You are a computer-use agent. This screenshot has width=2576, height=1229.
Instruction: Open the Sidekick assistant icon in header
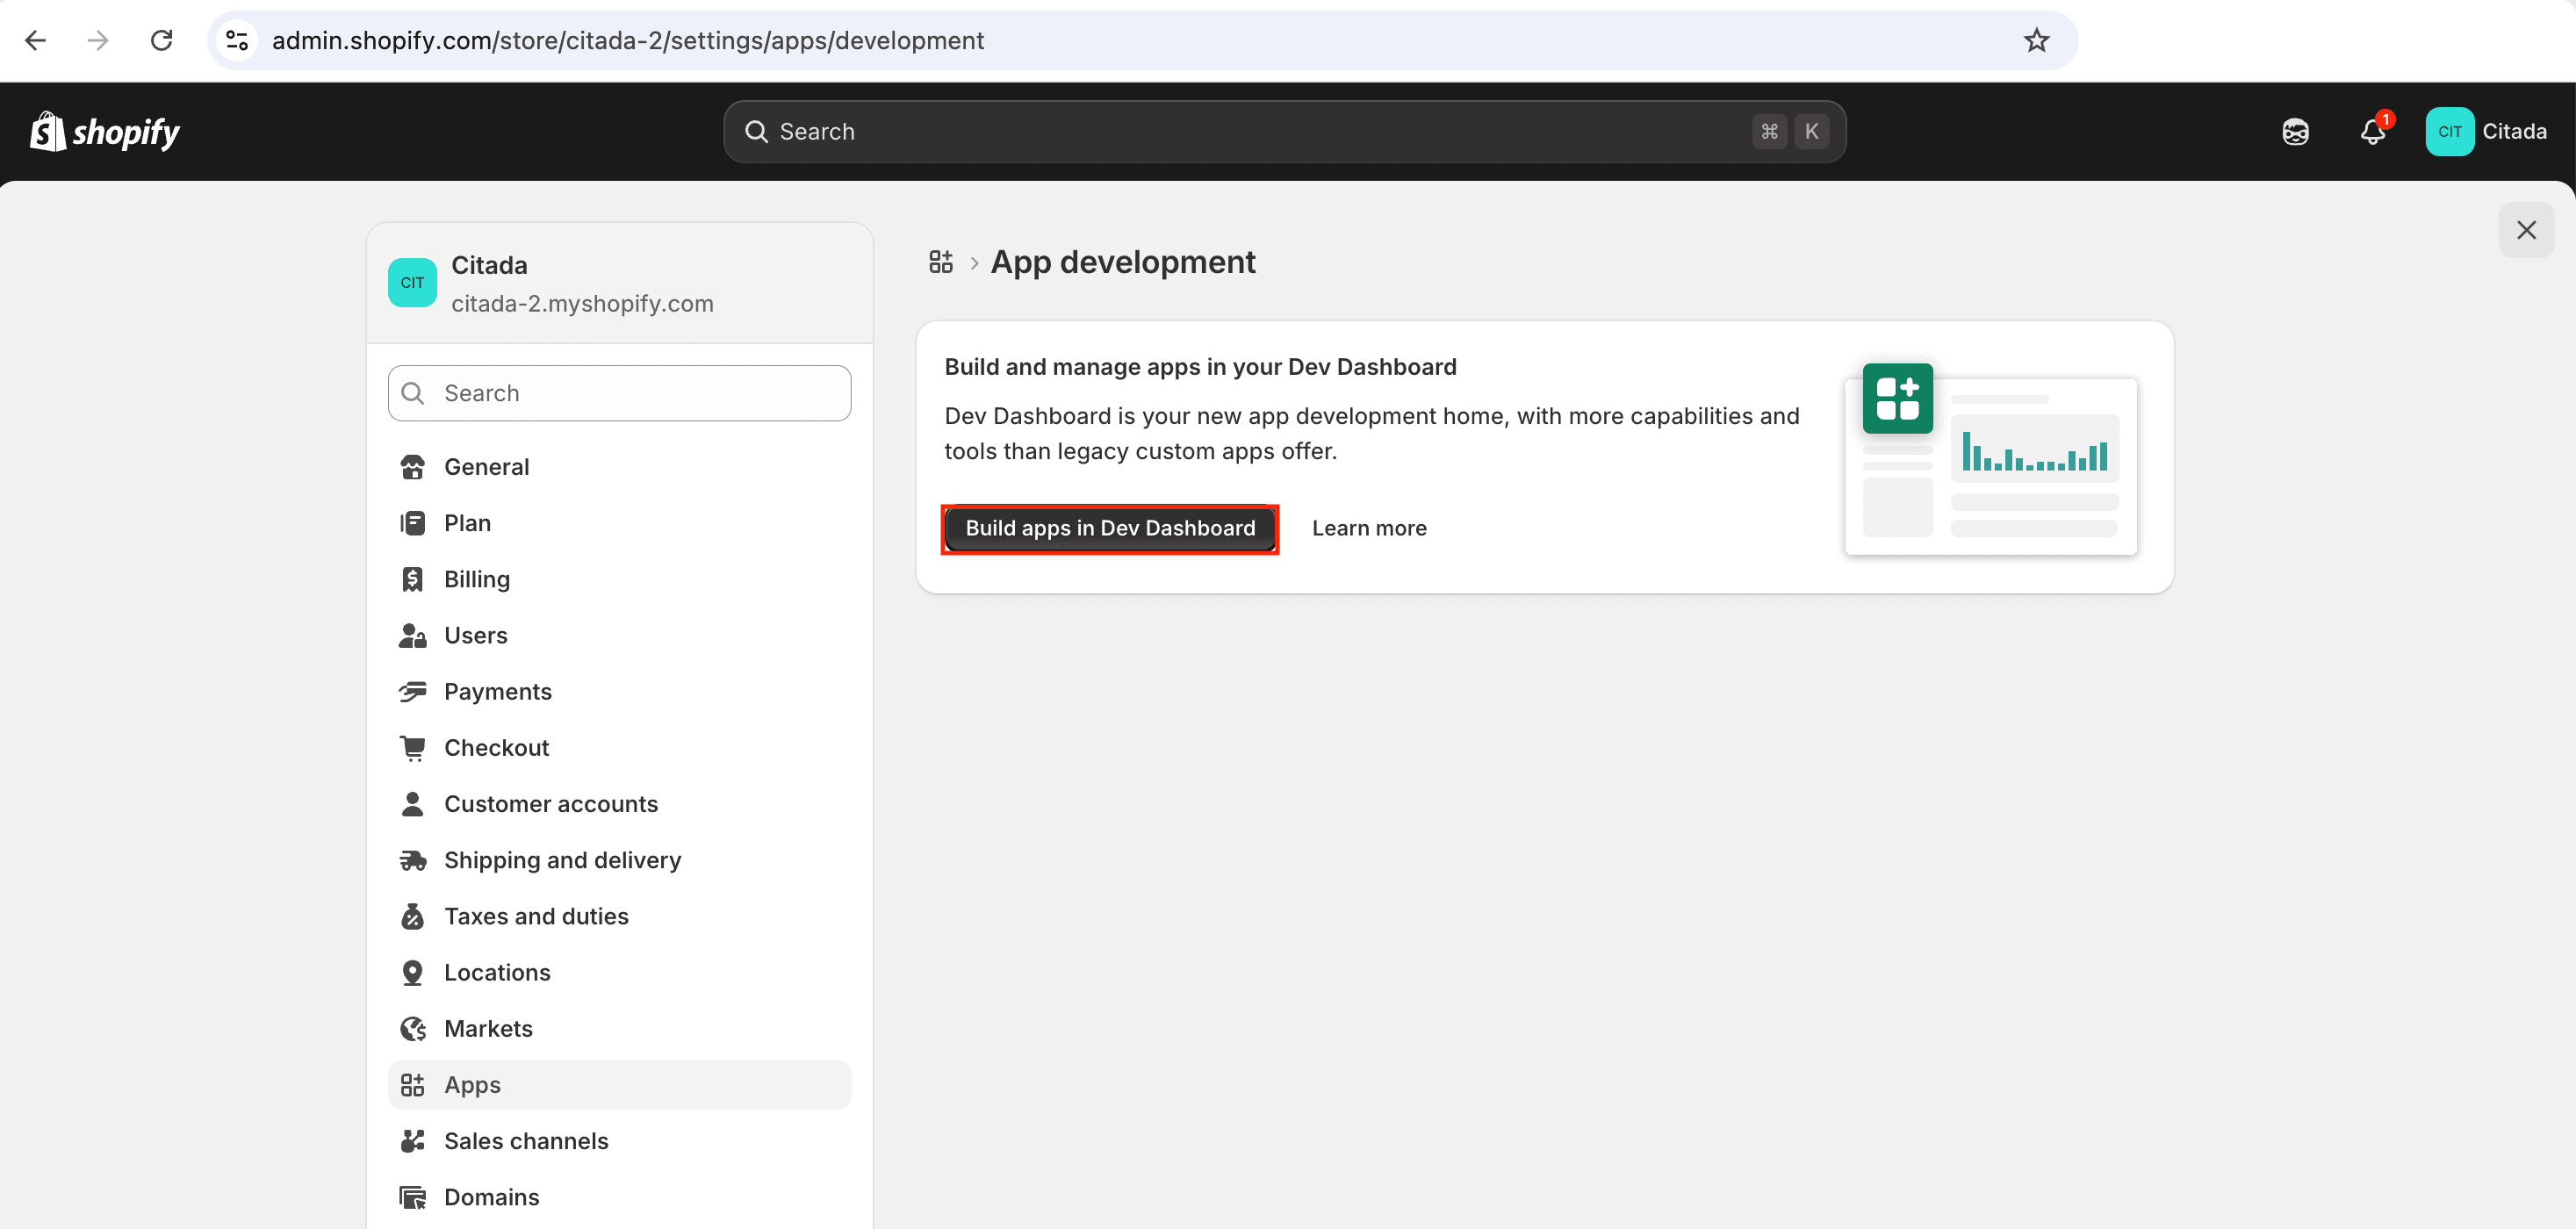click(2295, 132)
